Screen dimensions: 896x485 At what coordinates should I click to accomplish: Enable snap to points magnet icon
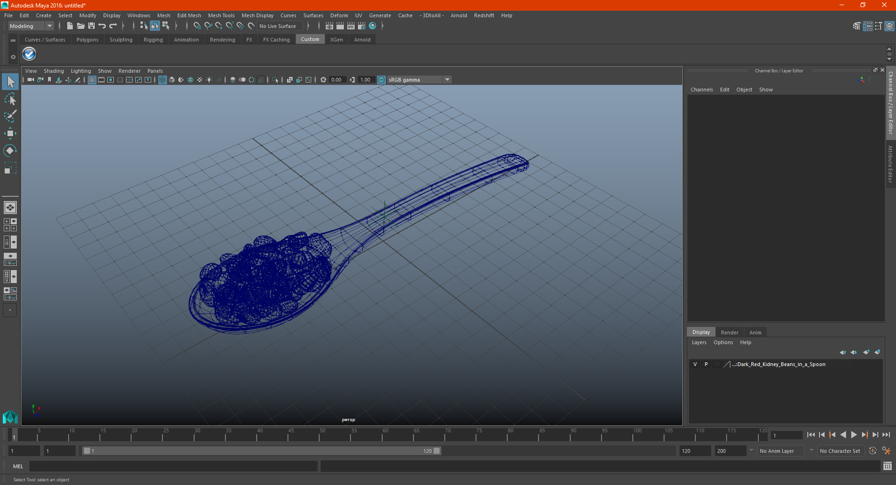pyautogui.click(x=219, y=26)
